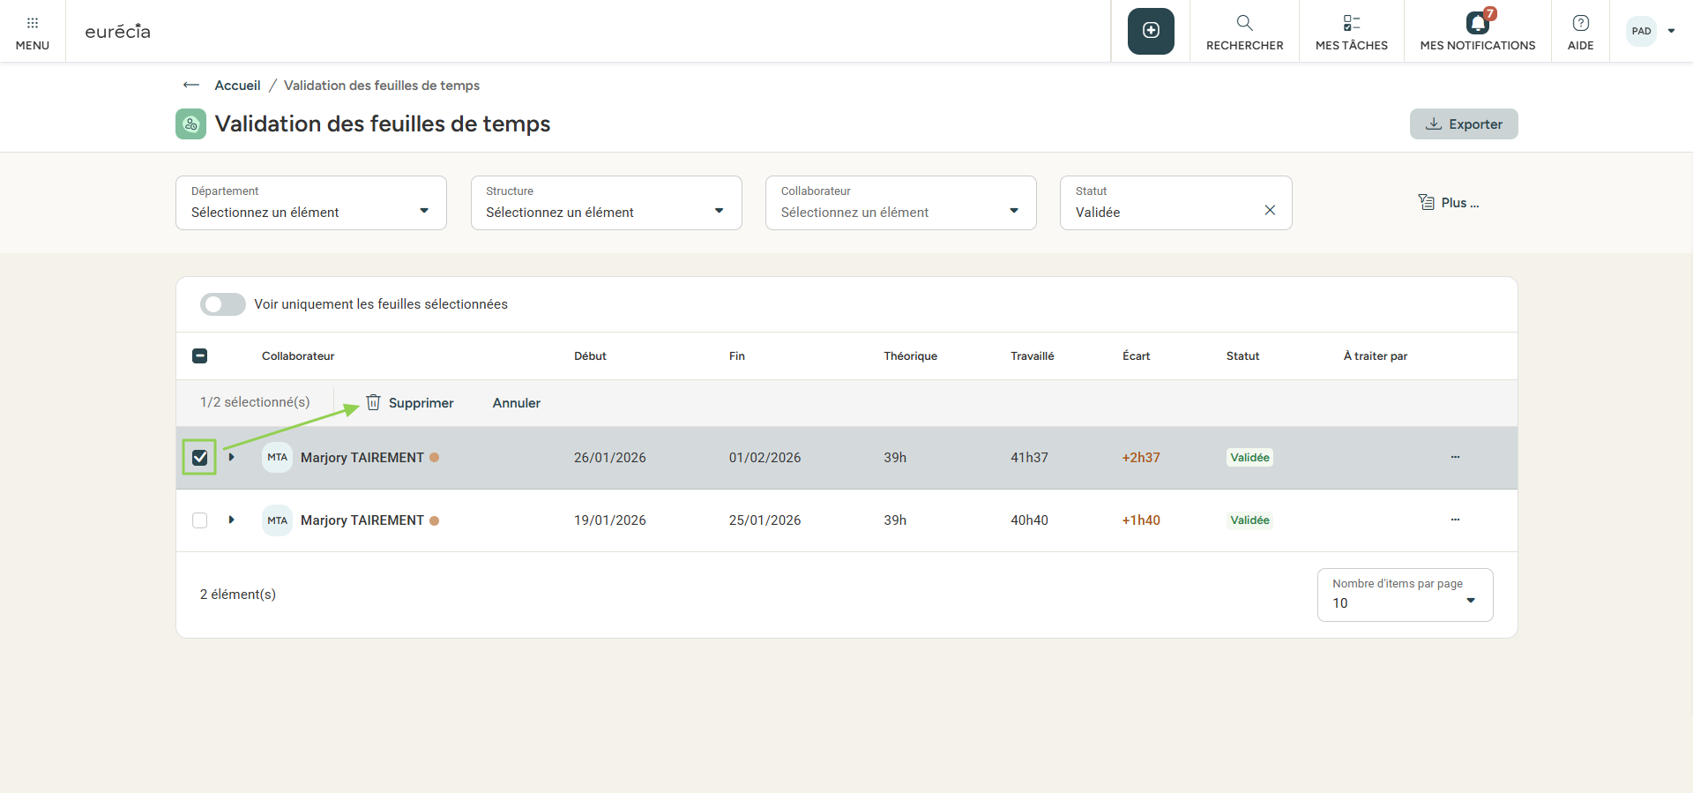Click the dark plus create button
Viewport: 1693px width, 793px height.
[x=1151, y=31]
